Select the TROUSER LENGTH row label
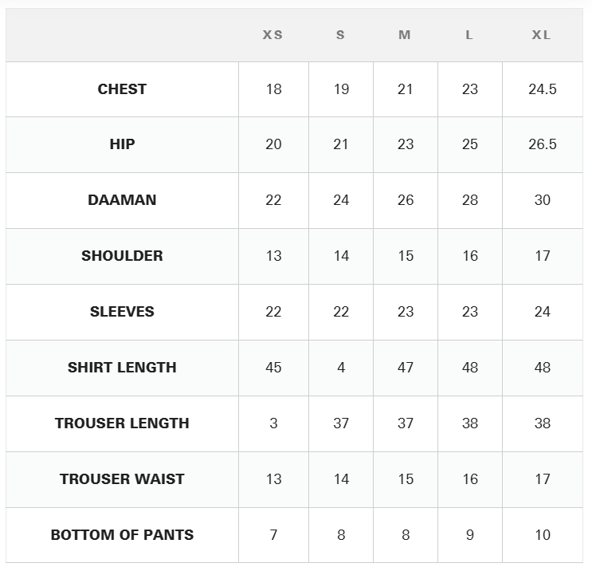This screenshot has height=571, width=592. click(x=122, y=423)
